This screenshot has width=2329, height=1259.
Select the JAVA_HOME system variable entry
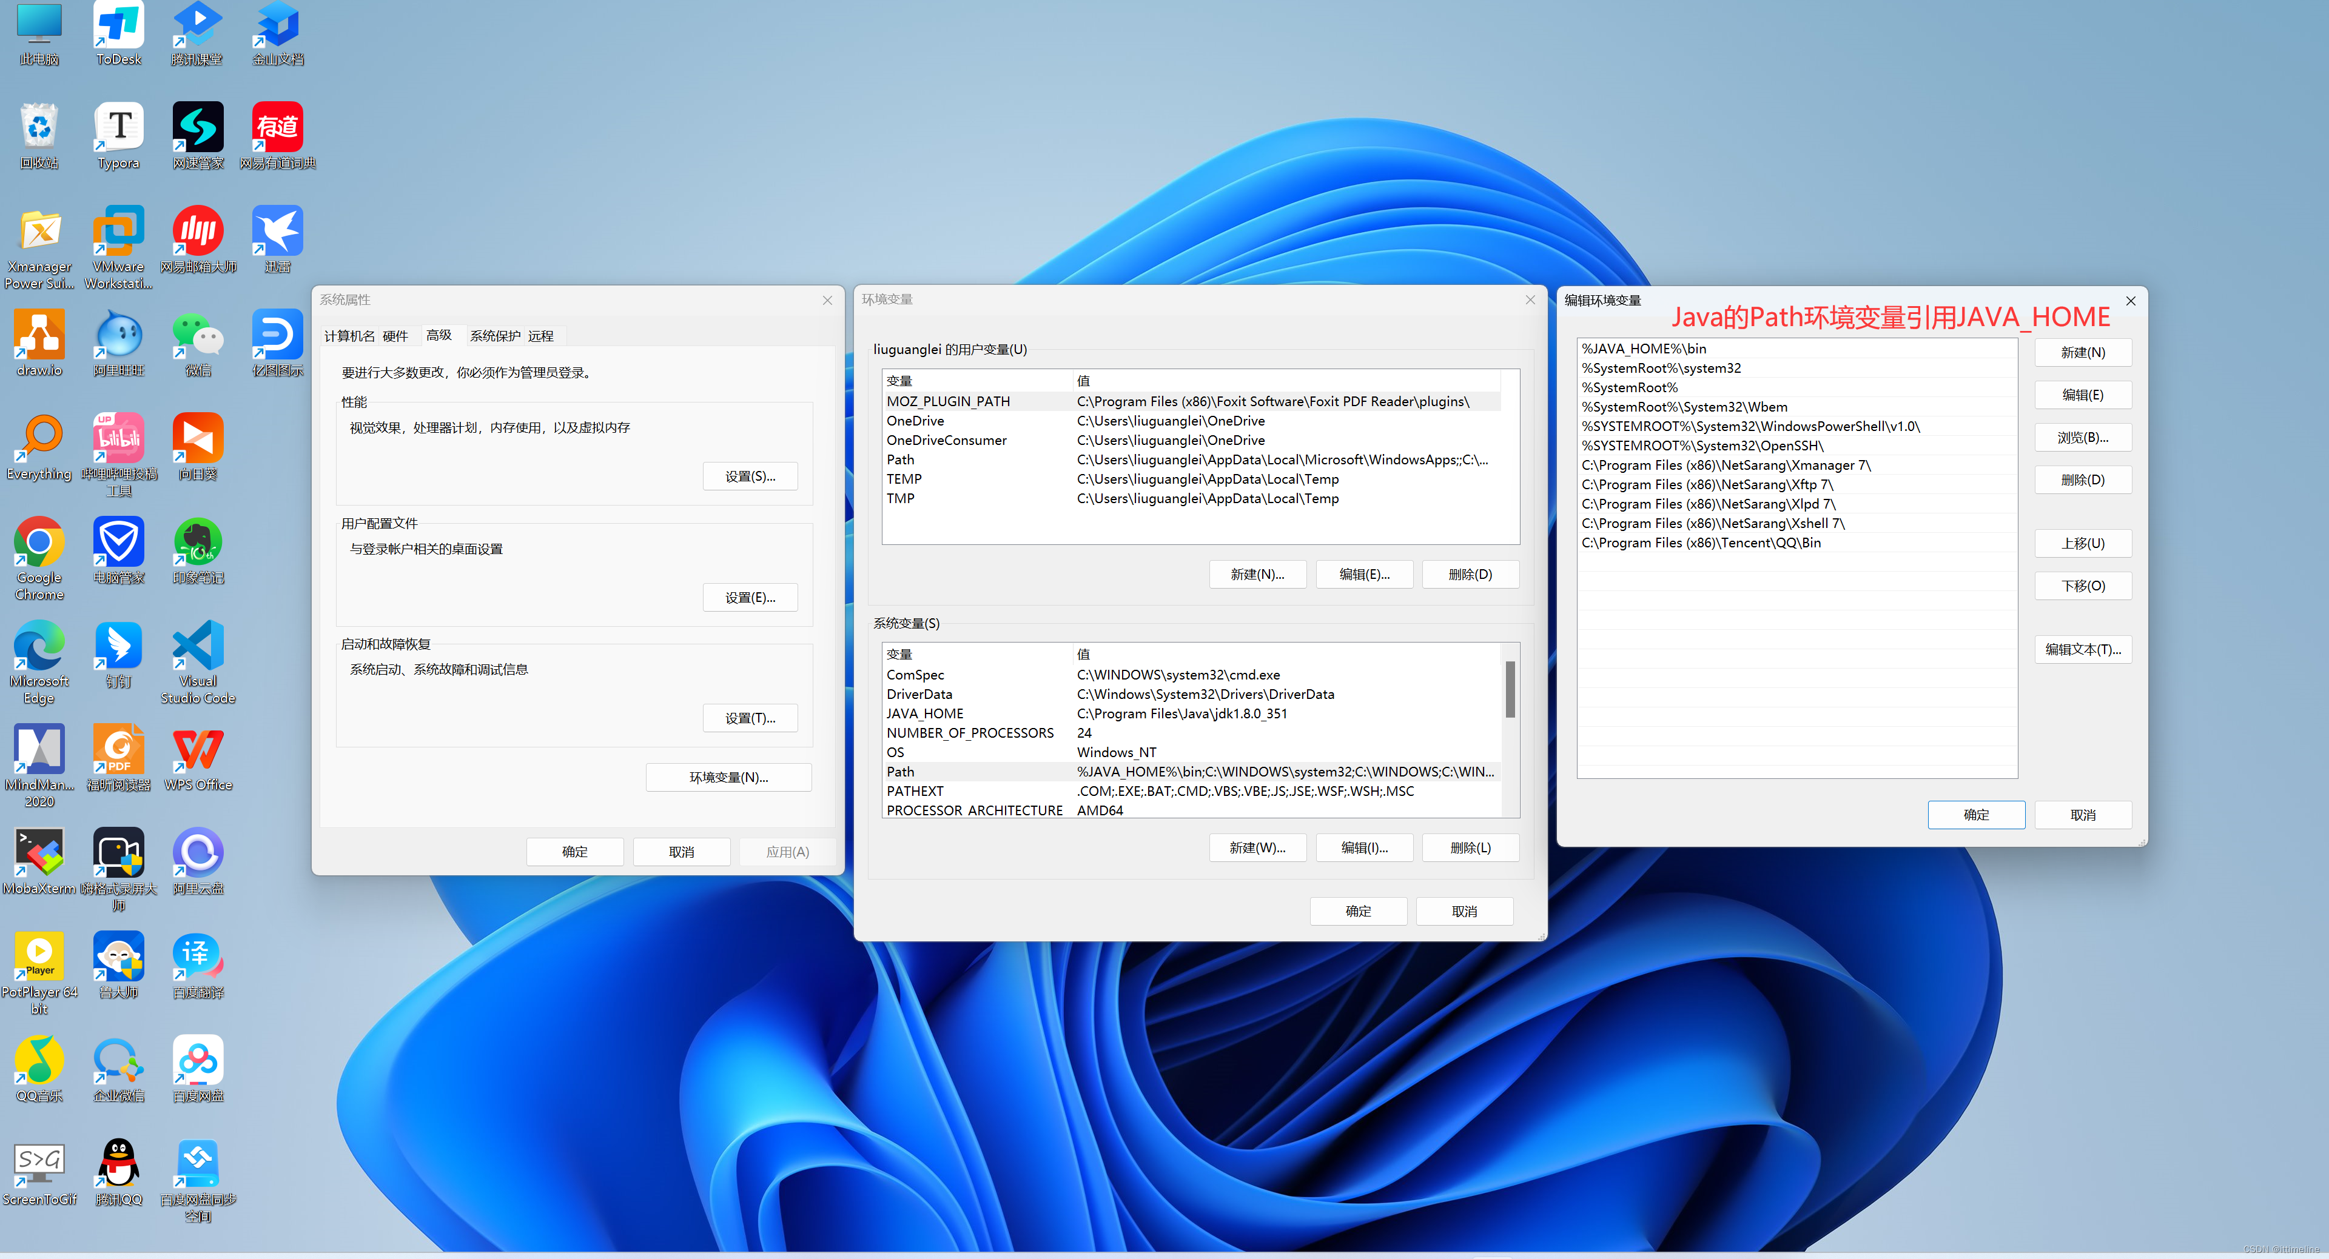(x=924, y=713)
